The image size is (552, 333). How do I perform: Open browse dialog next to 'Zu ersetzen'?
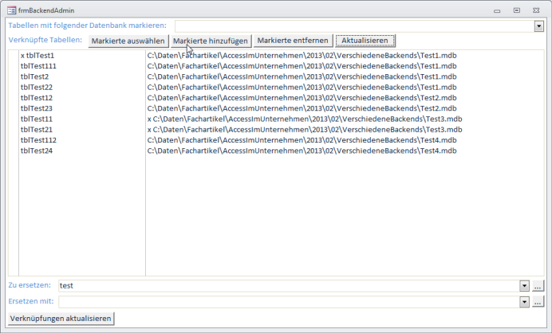coord(538,285)
